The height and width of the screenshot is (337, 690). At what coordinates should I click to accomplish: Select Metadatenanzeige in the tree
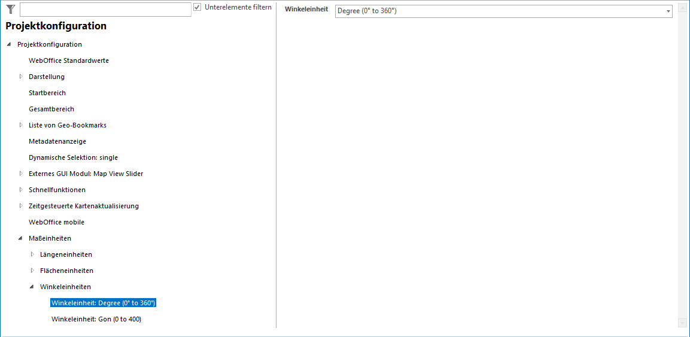click(x=57, y=141)
